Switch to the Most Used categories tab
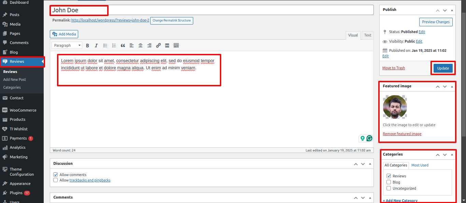Viewport: 466px width, 203px height. coord(420,165)
